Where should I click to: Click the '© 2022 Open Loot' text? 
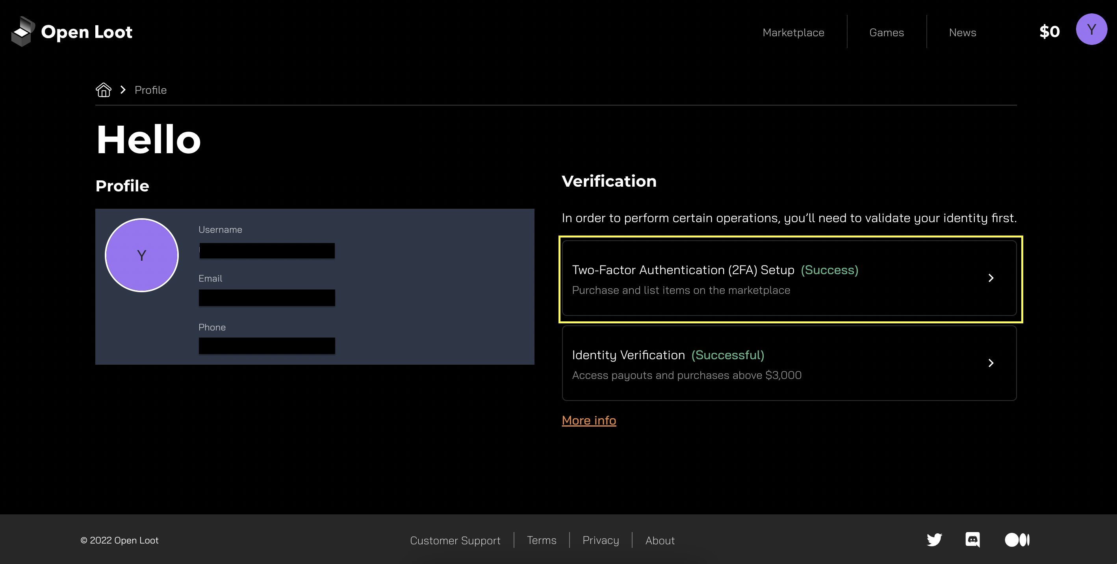[x=119, y=540]
